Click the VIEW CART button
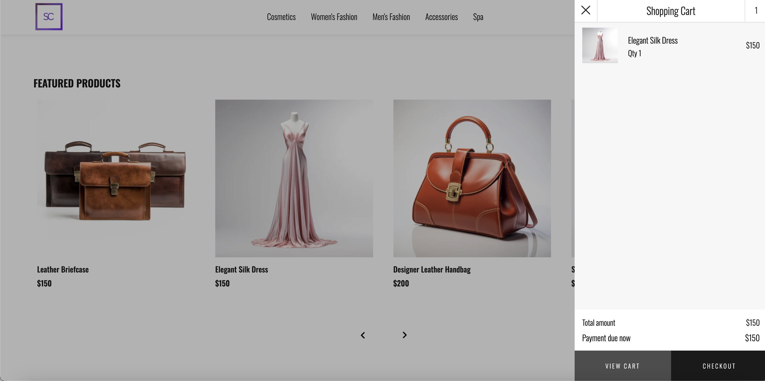 pyautogui.click(x=622, y=366)
